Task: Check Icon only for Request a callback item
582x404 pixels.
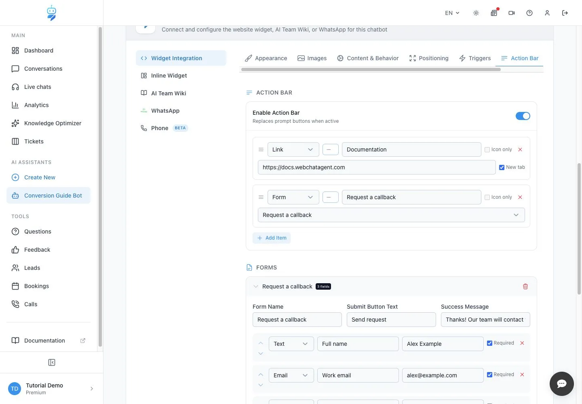Action: pyautogui.click(x=487, y=197)
